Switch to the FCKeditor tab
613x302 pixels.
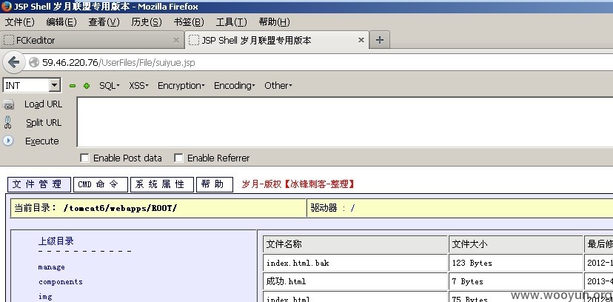click(x=93, y=40)
